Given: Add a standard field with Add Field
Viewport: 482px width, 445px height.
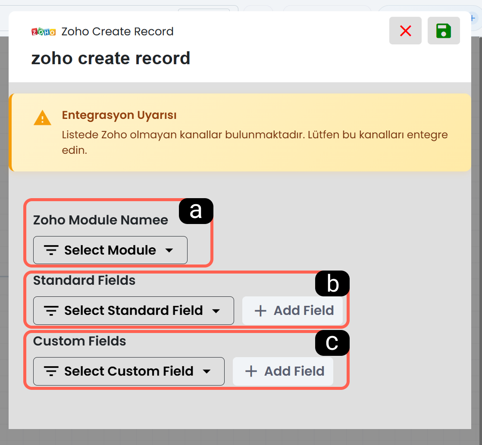Looking at the screenshot, I should 292,311.
